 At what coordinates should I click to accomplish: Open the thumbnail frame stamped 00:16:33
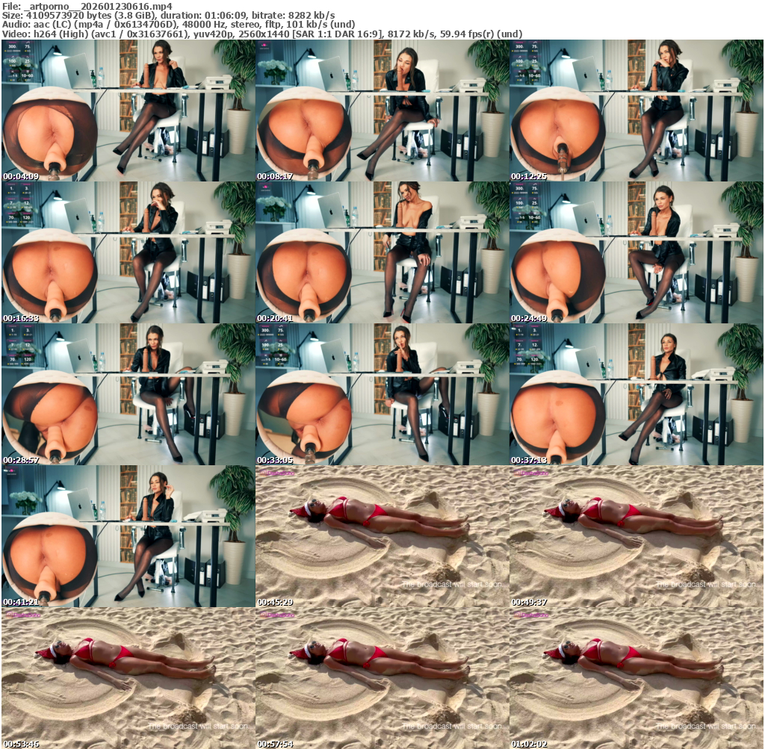[128, 252]
